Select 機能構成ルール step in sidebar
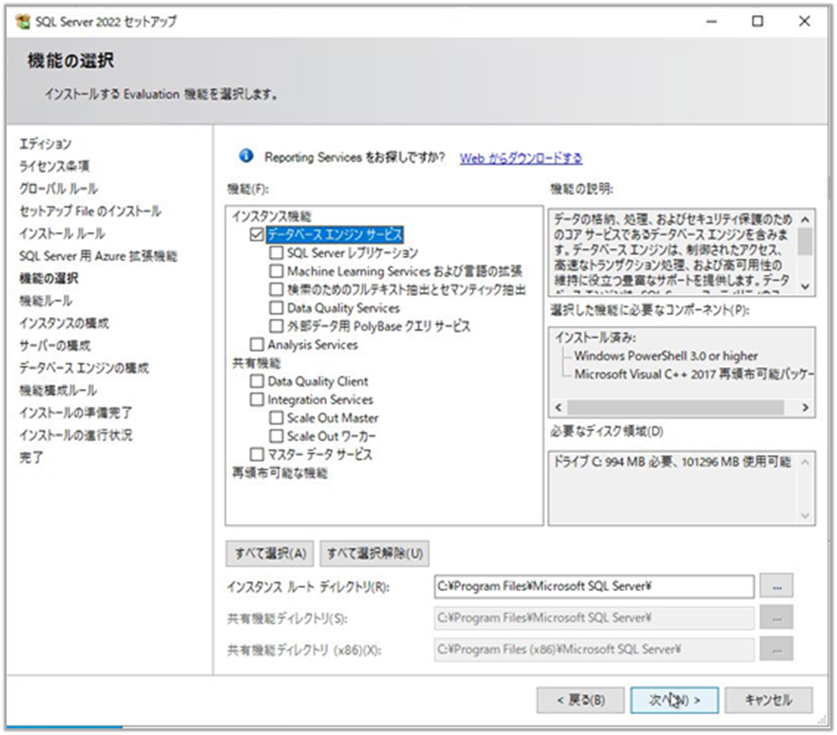Viewport: 837px width, 735px height. 58,391
